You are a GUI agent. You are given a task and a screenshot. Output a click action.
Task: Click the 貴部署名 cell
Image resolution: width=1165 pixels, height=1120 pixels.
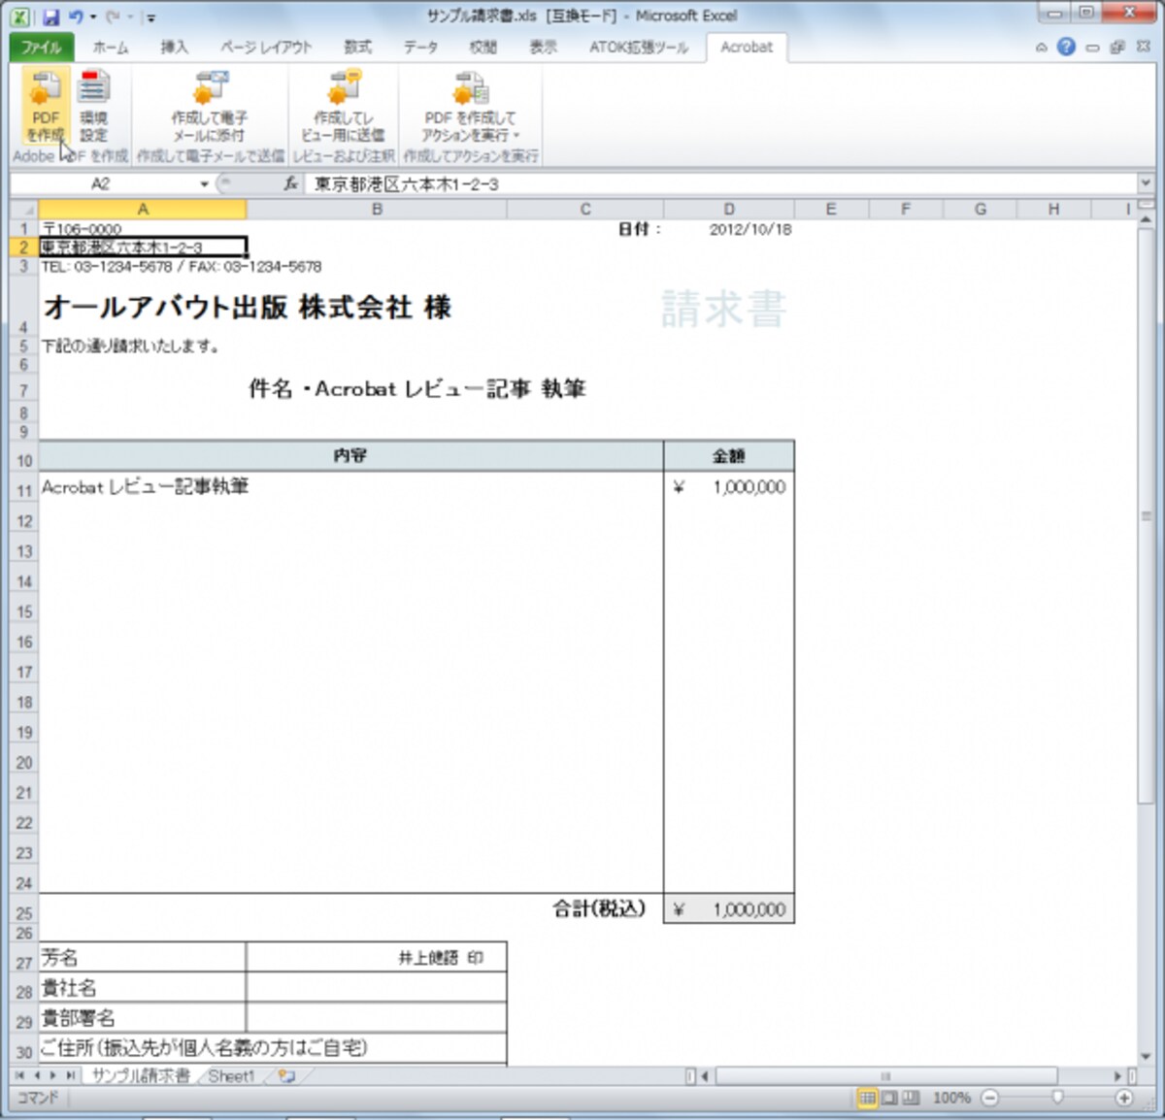(143, 1017)
